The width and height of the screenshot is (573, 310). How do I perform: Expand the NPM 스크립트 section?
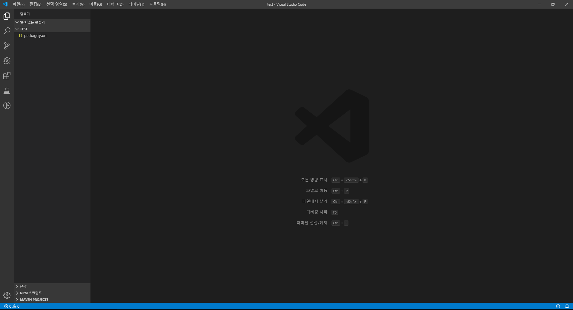coord(52,293)
